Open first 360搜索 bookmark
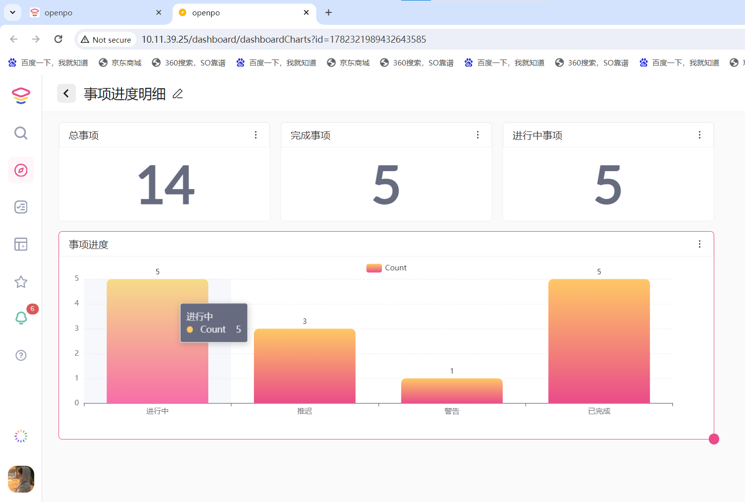This screenshot has width=745, height=502. 189,63
